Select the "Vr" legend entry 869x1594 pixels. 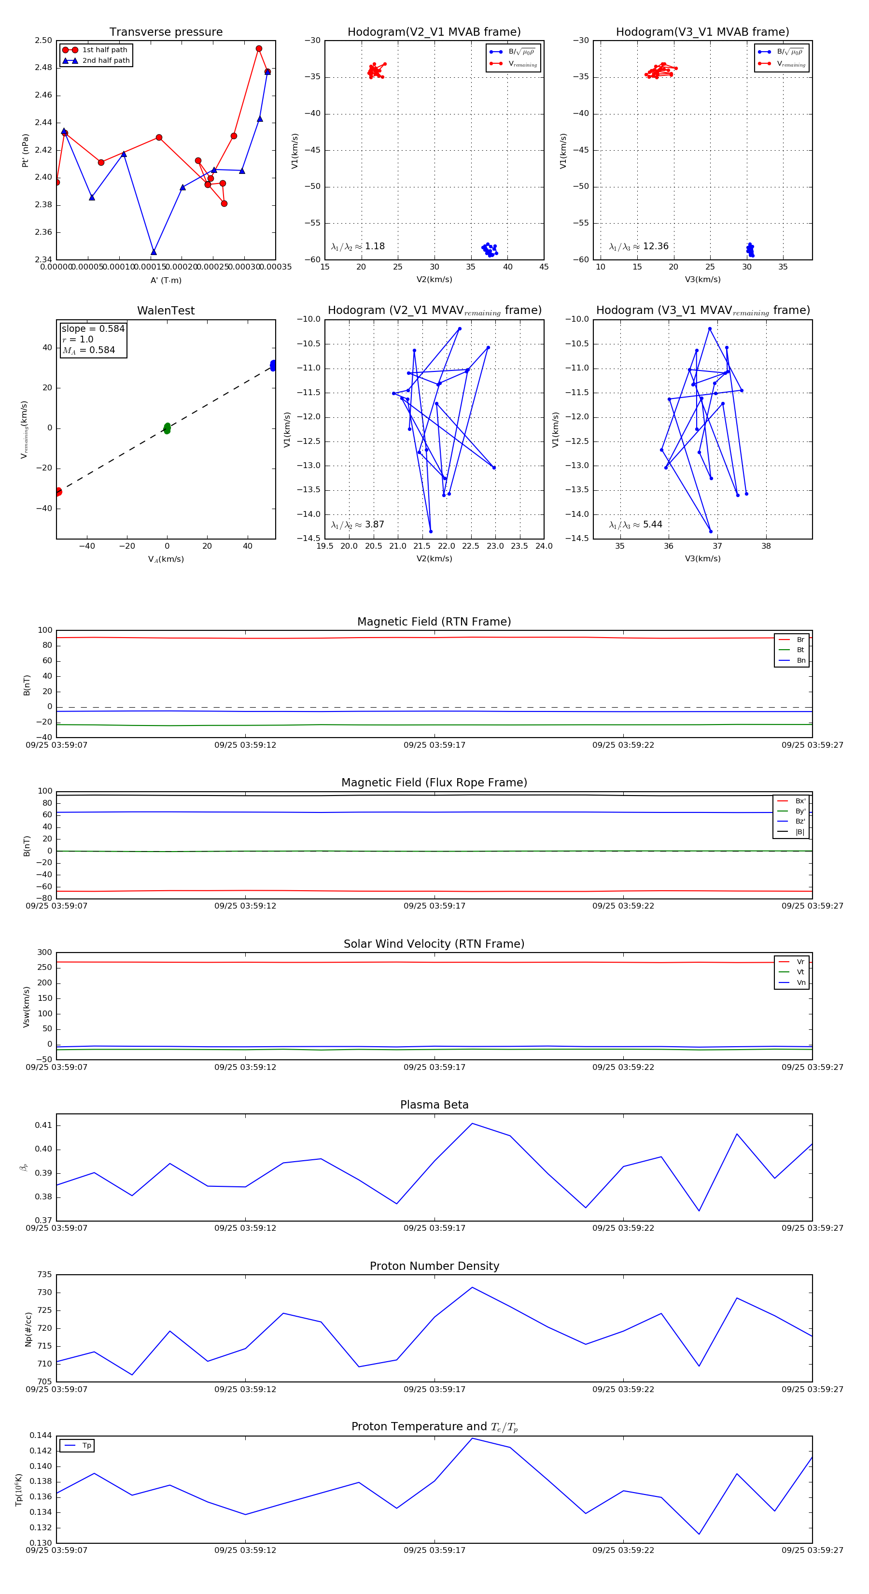tap(792, 962)
